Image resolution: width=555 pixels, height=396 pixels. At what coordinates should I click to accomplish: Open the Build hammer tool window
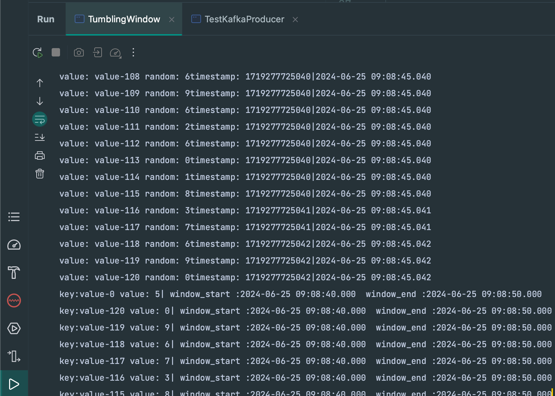[14, 273]
